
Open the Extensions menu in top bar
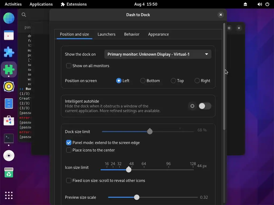74,4
